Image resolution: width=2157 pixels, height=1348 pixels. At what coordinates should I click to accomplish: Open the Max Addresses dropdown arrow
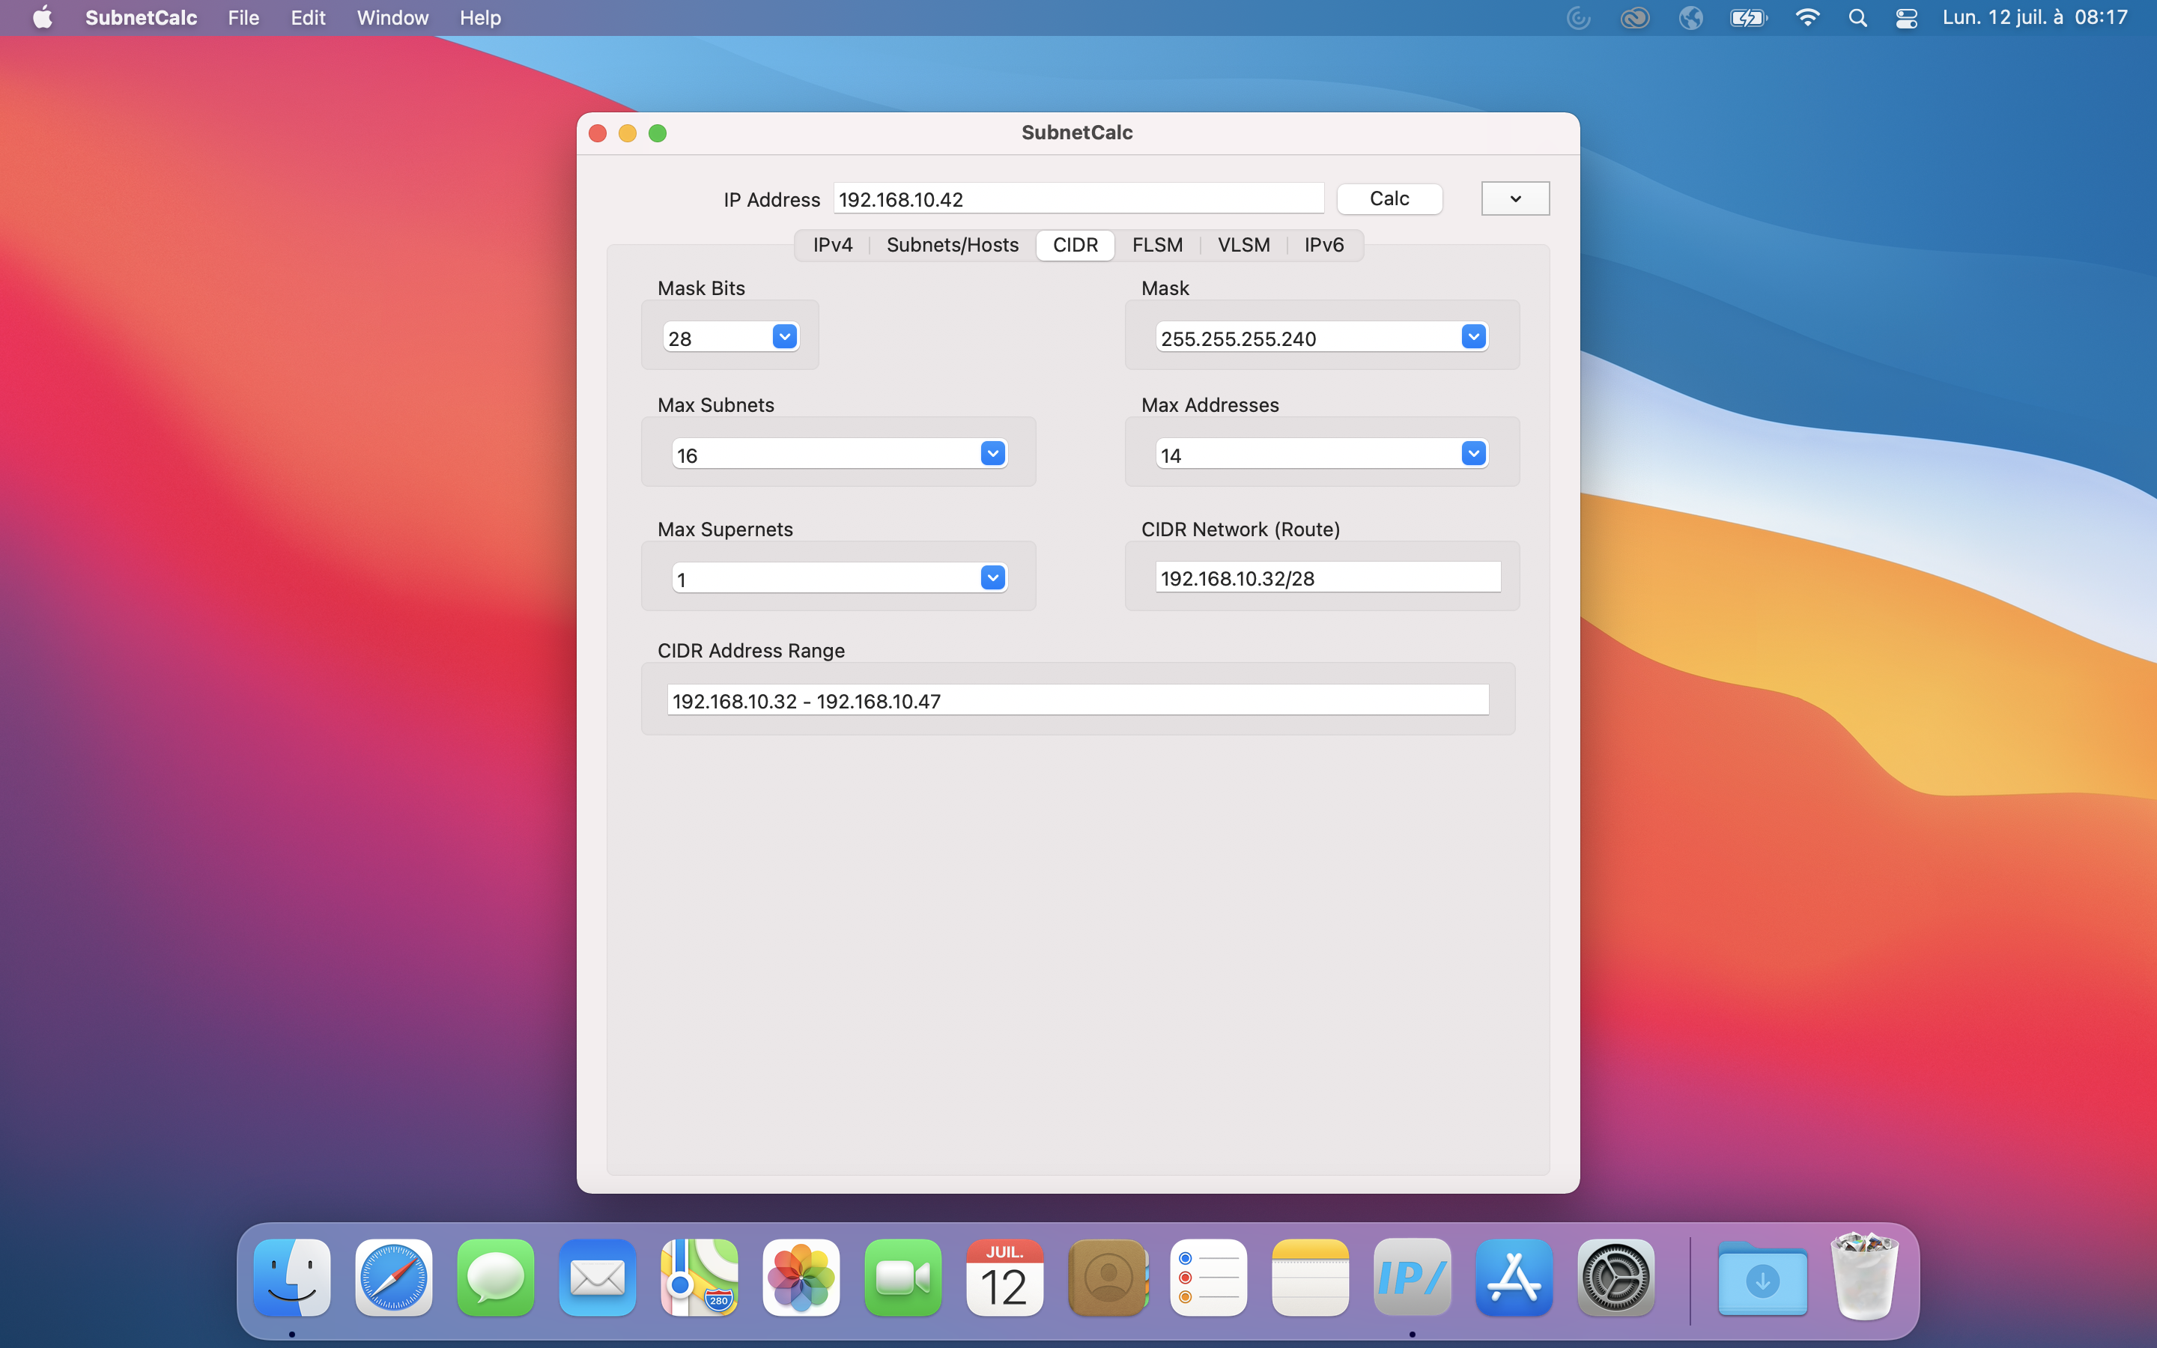point(1473,454)
